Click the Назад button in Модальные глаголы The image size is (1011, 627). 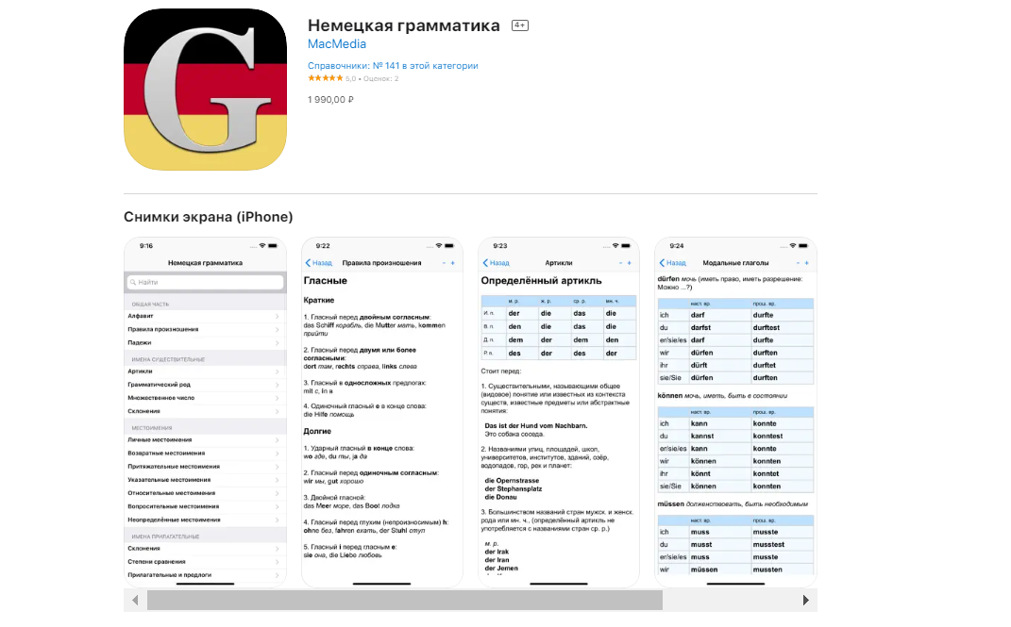672,263
